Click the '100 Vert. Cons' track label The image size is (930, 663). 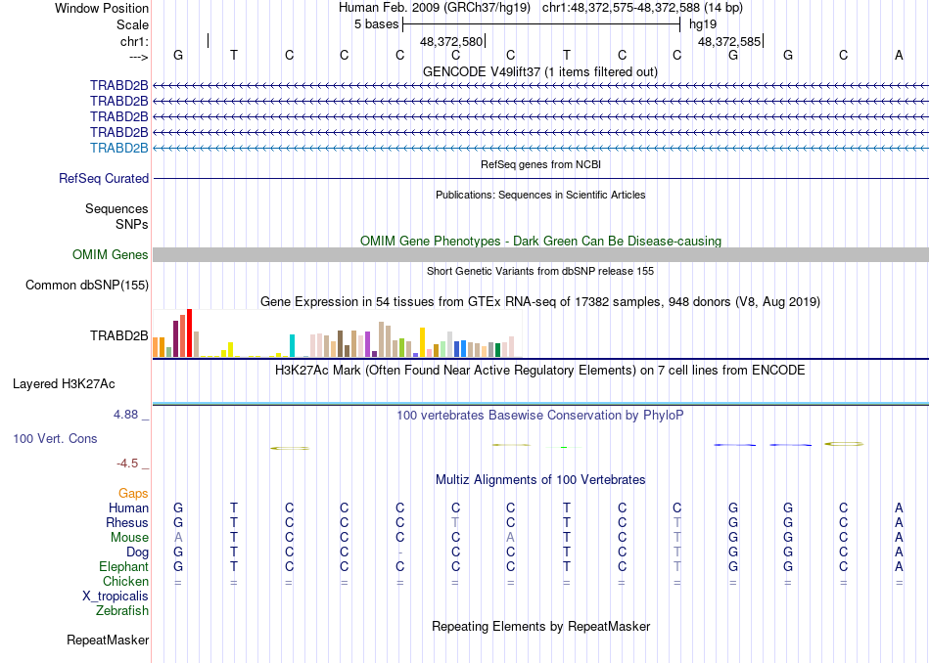[55, 438]
